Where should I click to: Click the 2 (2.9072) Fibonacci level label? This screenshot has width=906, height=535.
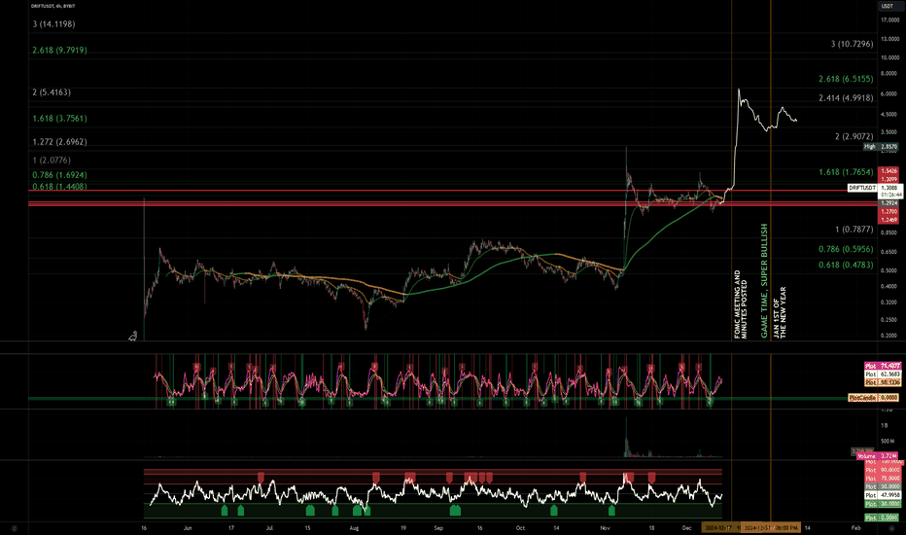pyautogui.click(x=854, y=136)
